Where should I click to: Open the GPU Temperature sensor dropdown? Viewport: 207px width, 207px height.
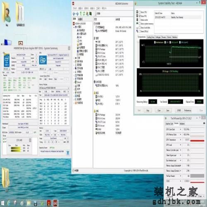click(181, 140)
